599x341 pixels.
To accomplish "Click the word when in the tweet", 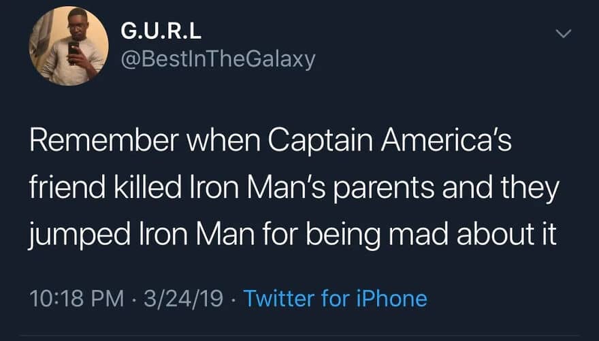I will click(223, 140).
